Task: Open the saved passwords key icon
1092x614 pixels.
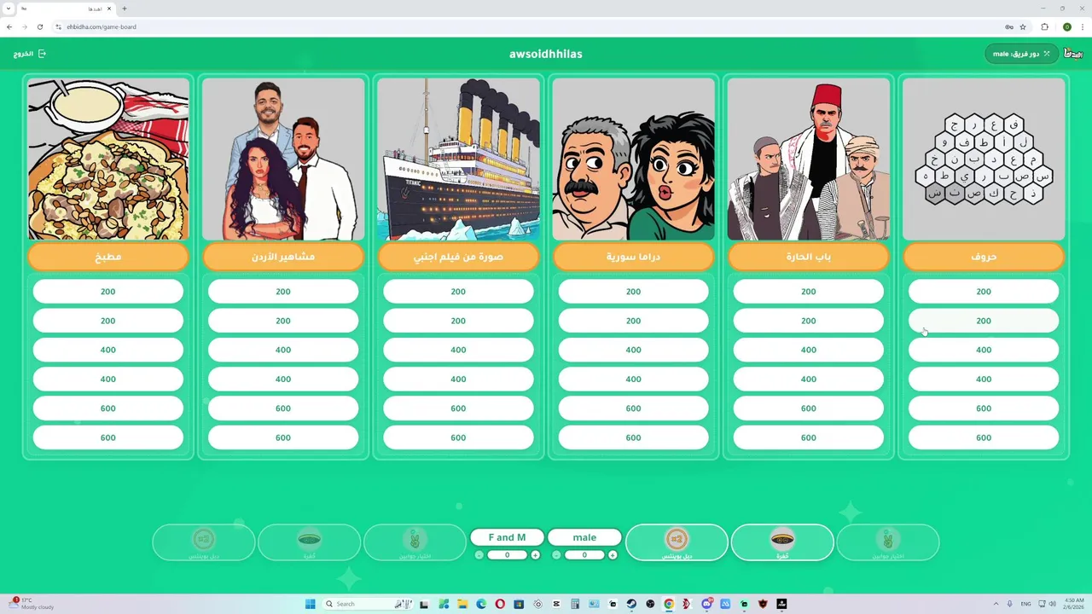Action: click(x=1009, y=26)
